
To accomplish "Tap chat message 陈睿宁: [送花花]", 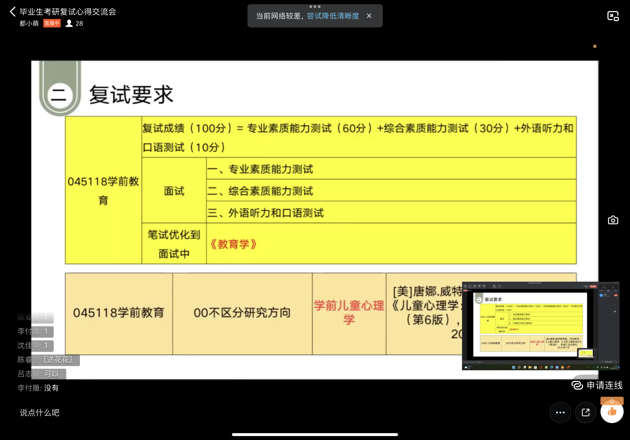I will click(45, 360).
